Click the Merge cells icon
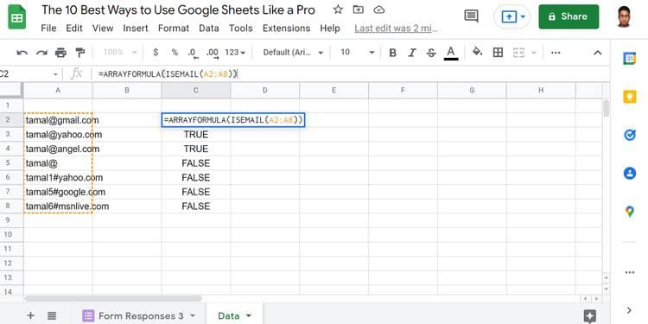The width and height of the screenshot is (648, 324). (x=518, y=53)
